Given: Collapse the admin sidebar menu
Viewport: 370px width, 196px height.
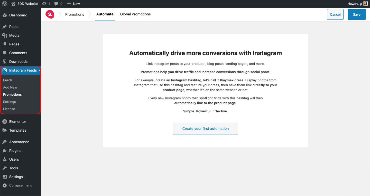Looking at the screenshot, I should pos(21,185).
